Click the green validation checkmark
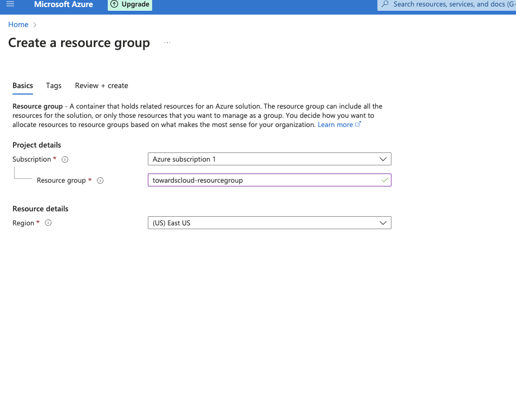This screenshot has height=394, width=516. coord(384,180)
